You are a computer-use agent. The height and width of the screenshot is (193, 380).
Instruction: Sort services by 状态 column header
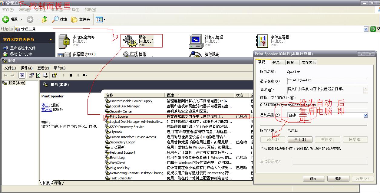click(x=242, y=95)
